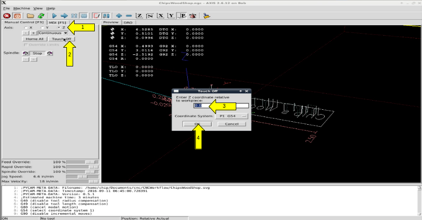Pause program execution in the toolbar

(x=74, y=16)
